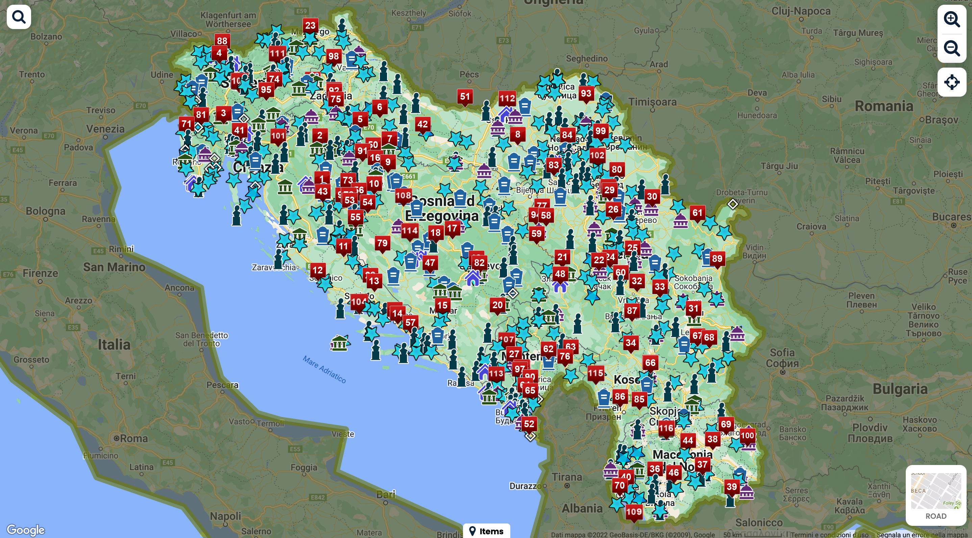The width and height of the screenshot is (972, 538).
Task: Select red cluster marker 42
Action: [422, 125]
